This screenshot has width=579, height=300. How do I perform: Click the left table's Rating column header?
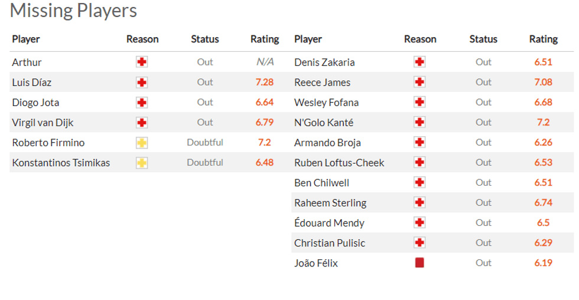point(265,39)
